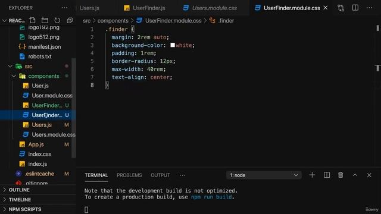Click the text-align property on line 7
Image resolution: width=381 pixels, height=214 pixels.
click(127, 77)
